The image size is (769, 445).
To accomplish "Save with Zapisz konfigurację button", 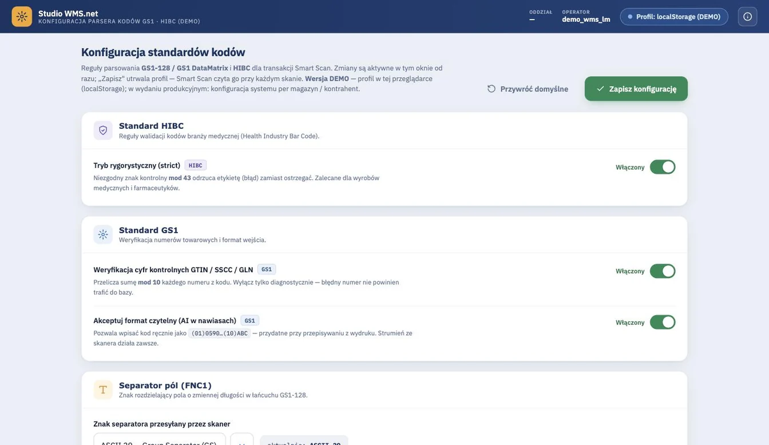I will 636,89.
